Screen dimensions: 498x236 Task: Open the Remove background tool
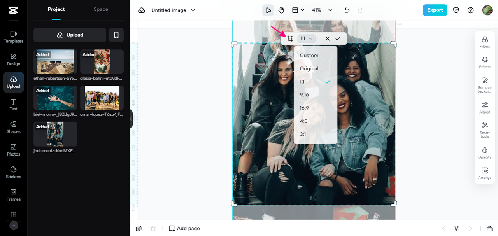point(485,85)
